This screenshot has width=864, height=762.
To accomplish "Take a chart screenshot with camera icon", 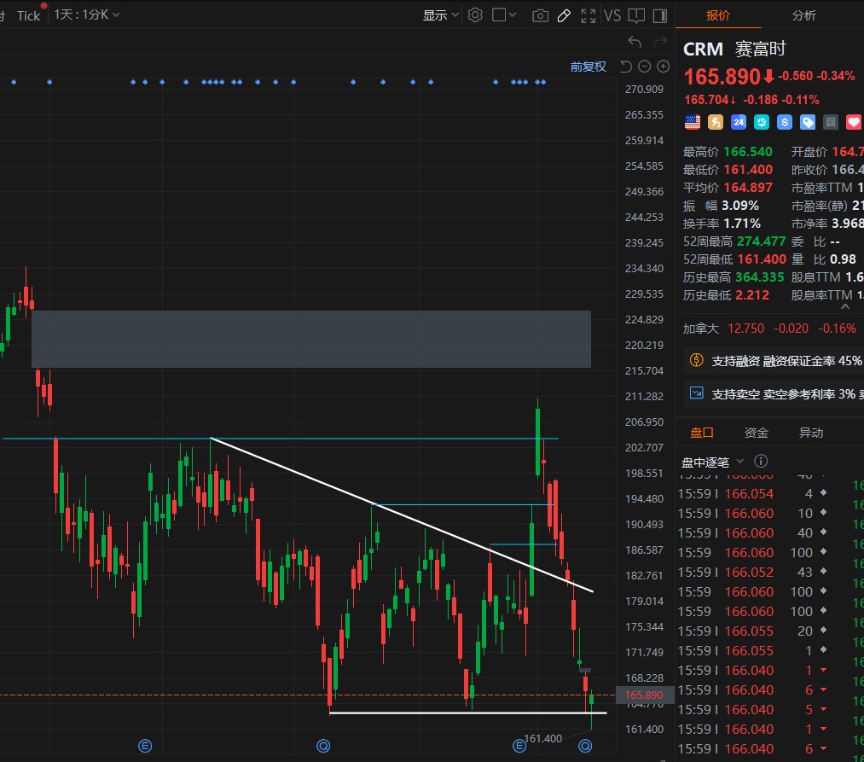I will [x=540, y=15].
